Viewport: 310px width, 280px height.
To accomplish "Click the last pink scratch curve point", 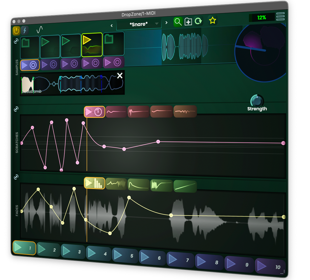I will (283, 143).
